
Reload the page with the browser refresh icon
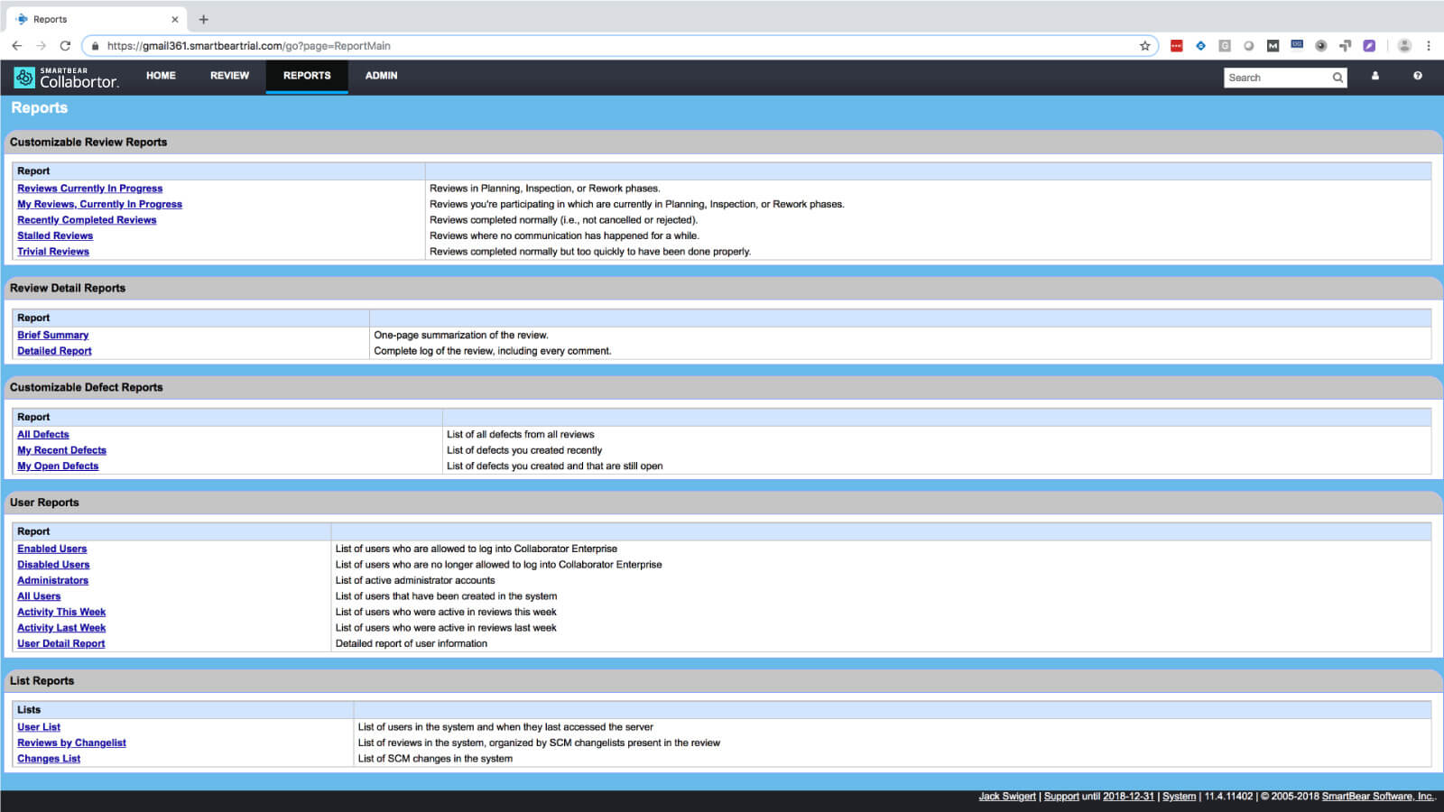tap(65, 46)
